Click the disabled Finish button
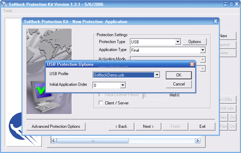Image resolution: width=241 pixels, height=153 pixels. tap(175, 126)
